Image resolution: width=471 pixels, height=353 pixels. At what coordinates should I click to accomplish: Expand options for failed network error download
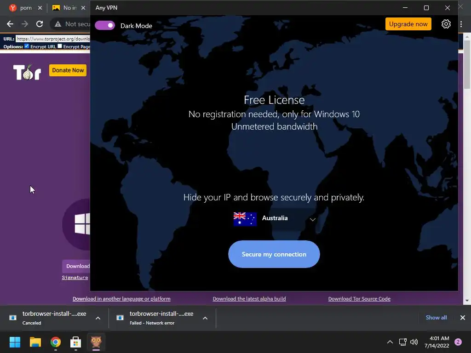point(205,318)
